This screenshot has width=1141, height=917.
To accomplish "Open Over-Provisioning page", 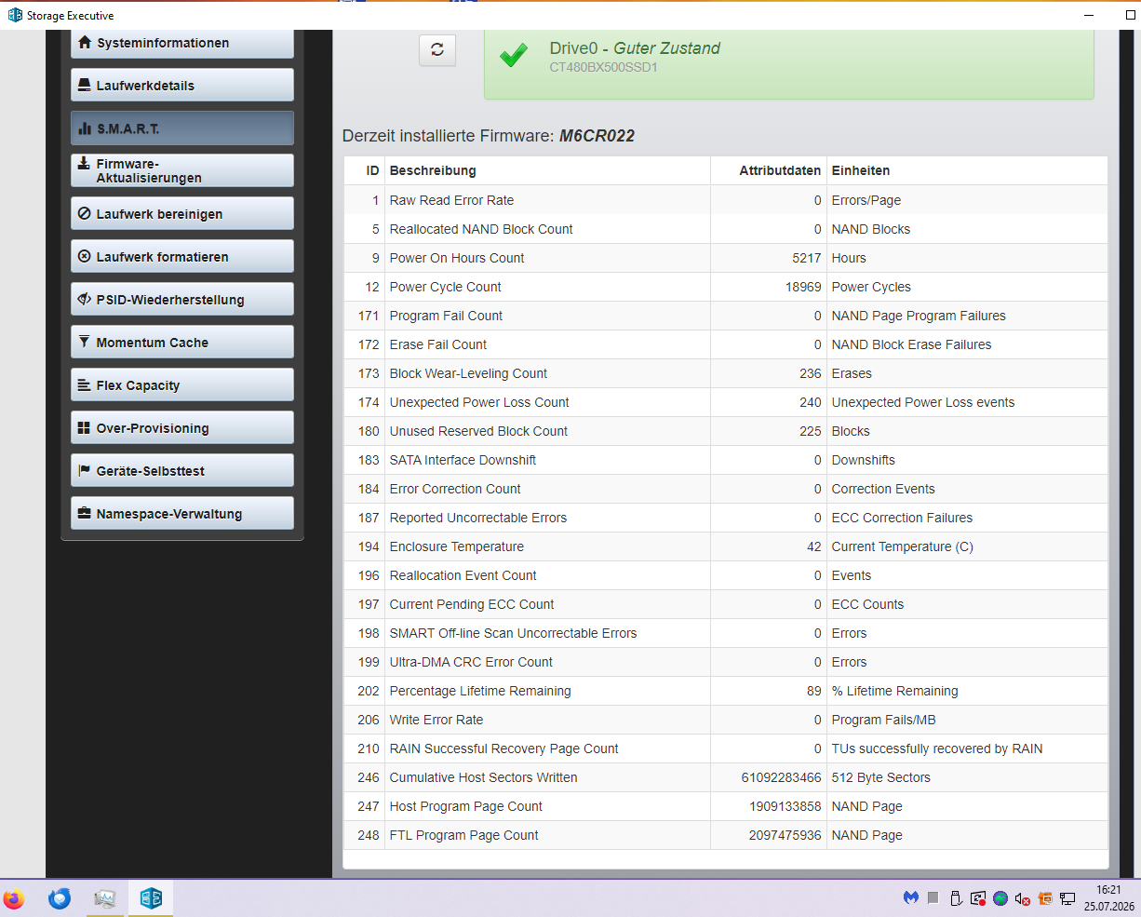I will (x=182, y=427).
